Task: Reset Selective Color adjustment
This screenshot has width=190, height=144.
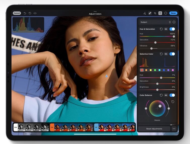Action: tap(161, 54)
